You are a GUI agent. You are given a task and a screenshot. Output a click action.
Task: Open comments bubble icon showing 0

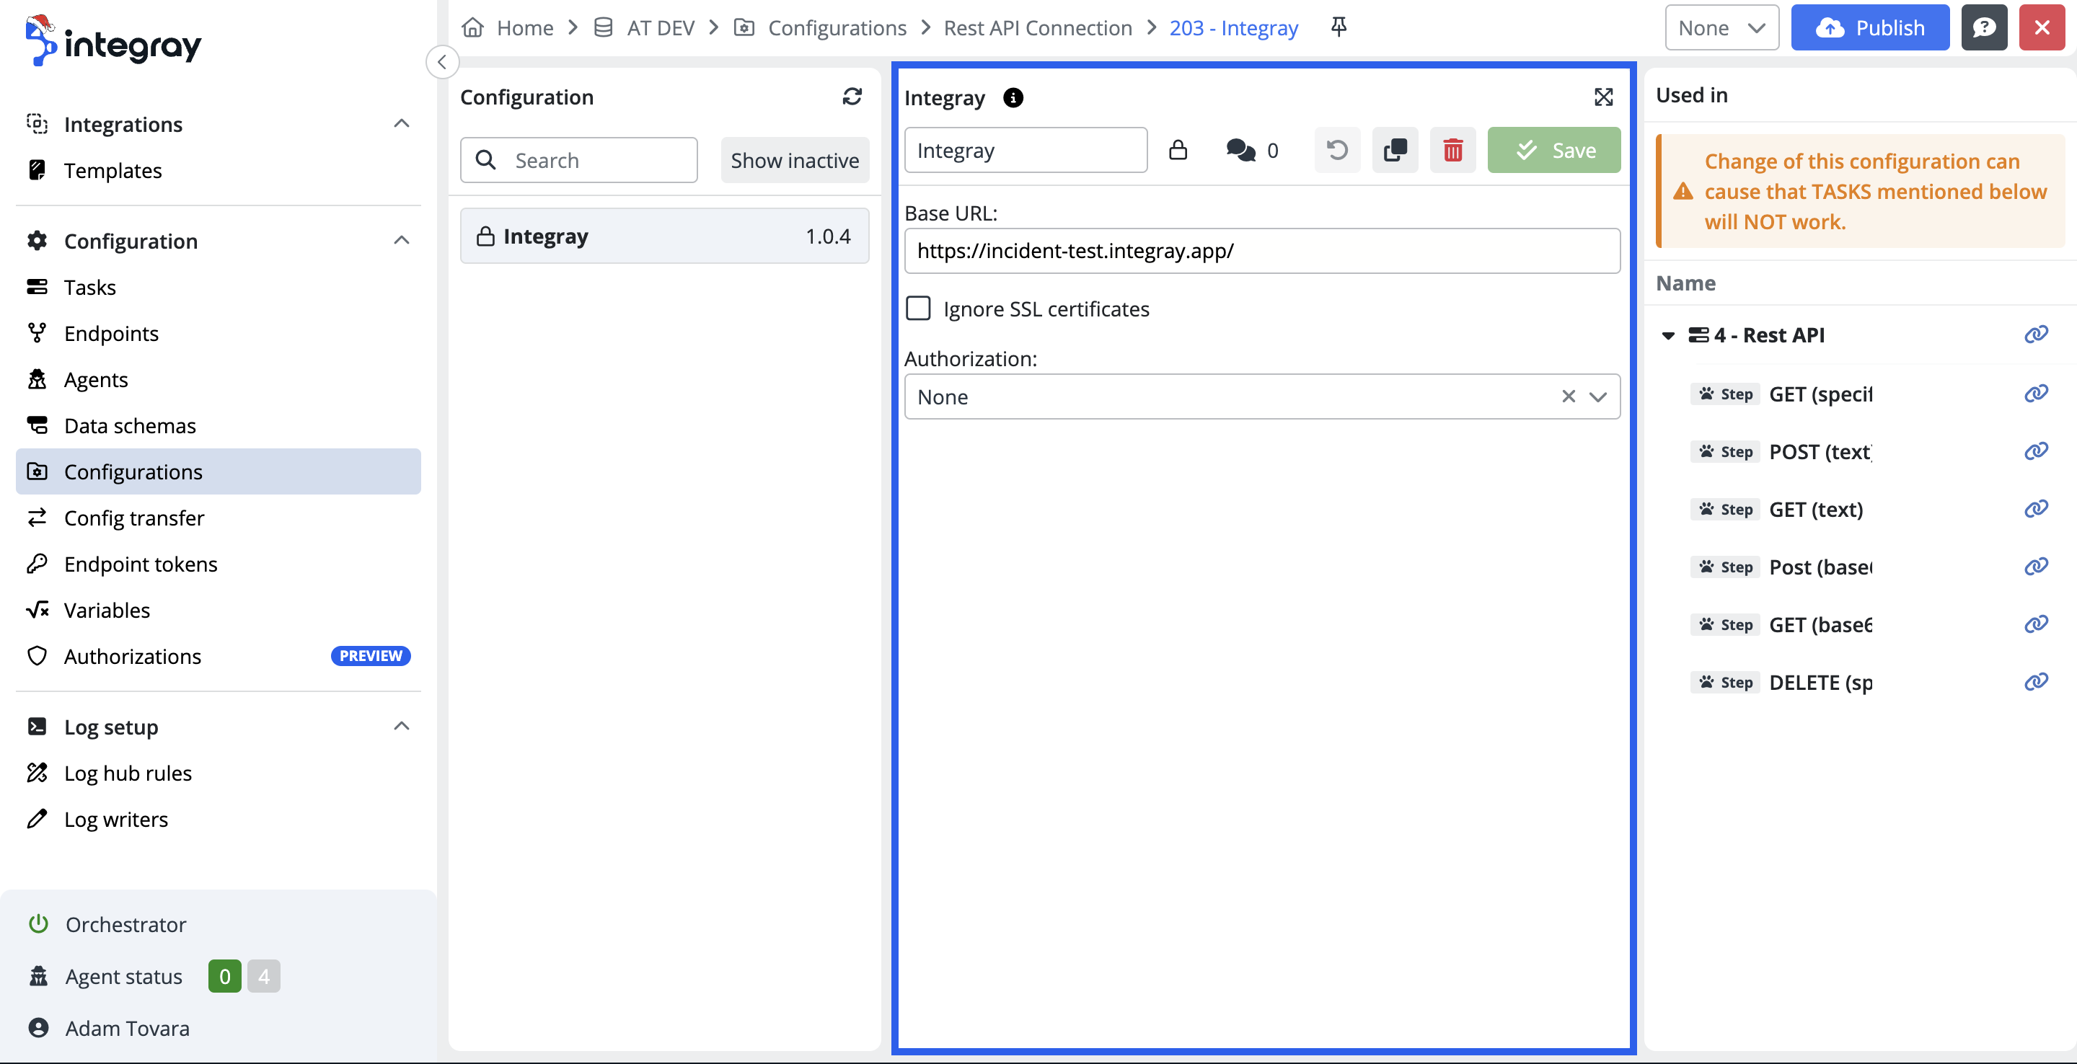coord(1241,150)
